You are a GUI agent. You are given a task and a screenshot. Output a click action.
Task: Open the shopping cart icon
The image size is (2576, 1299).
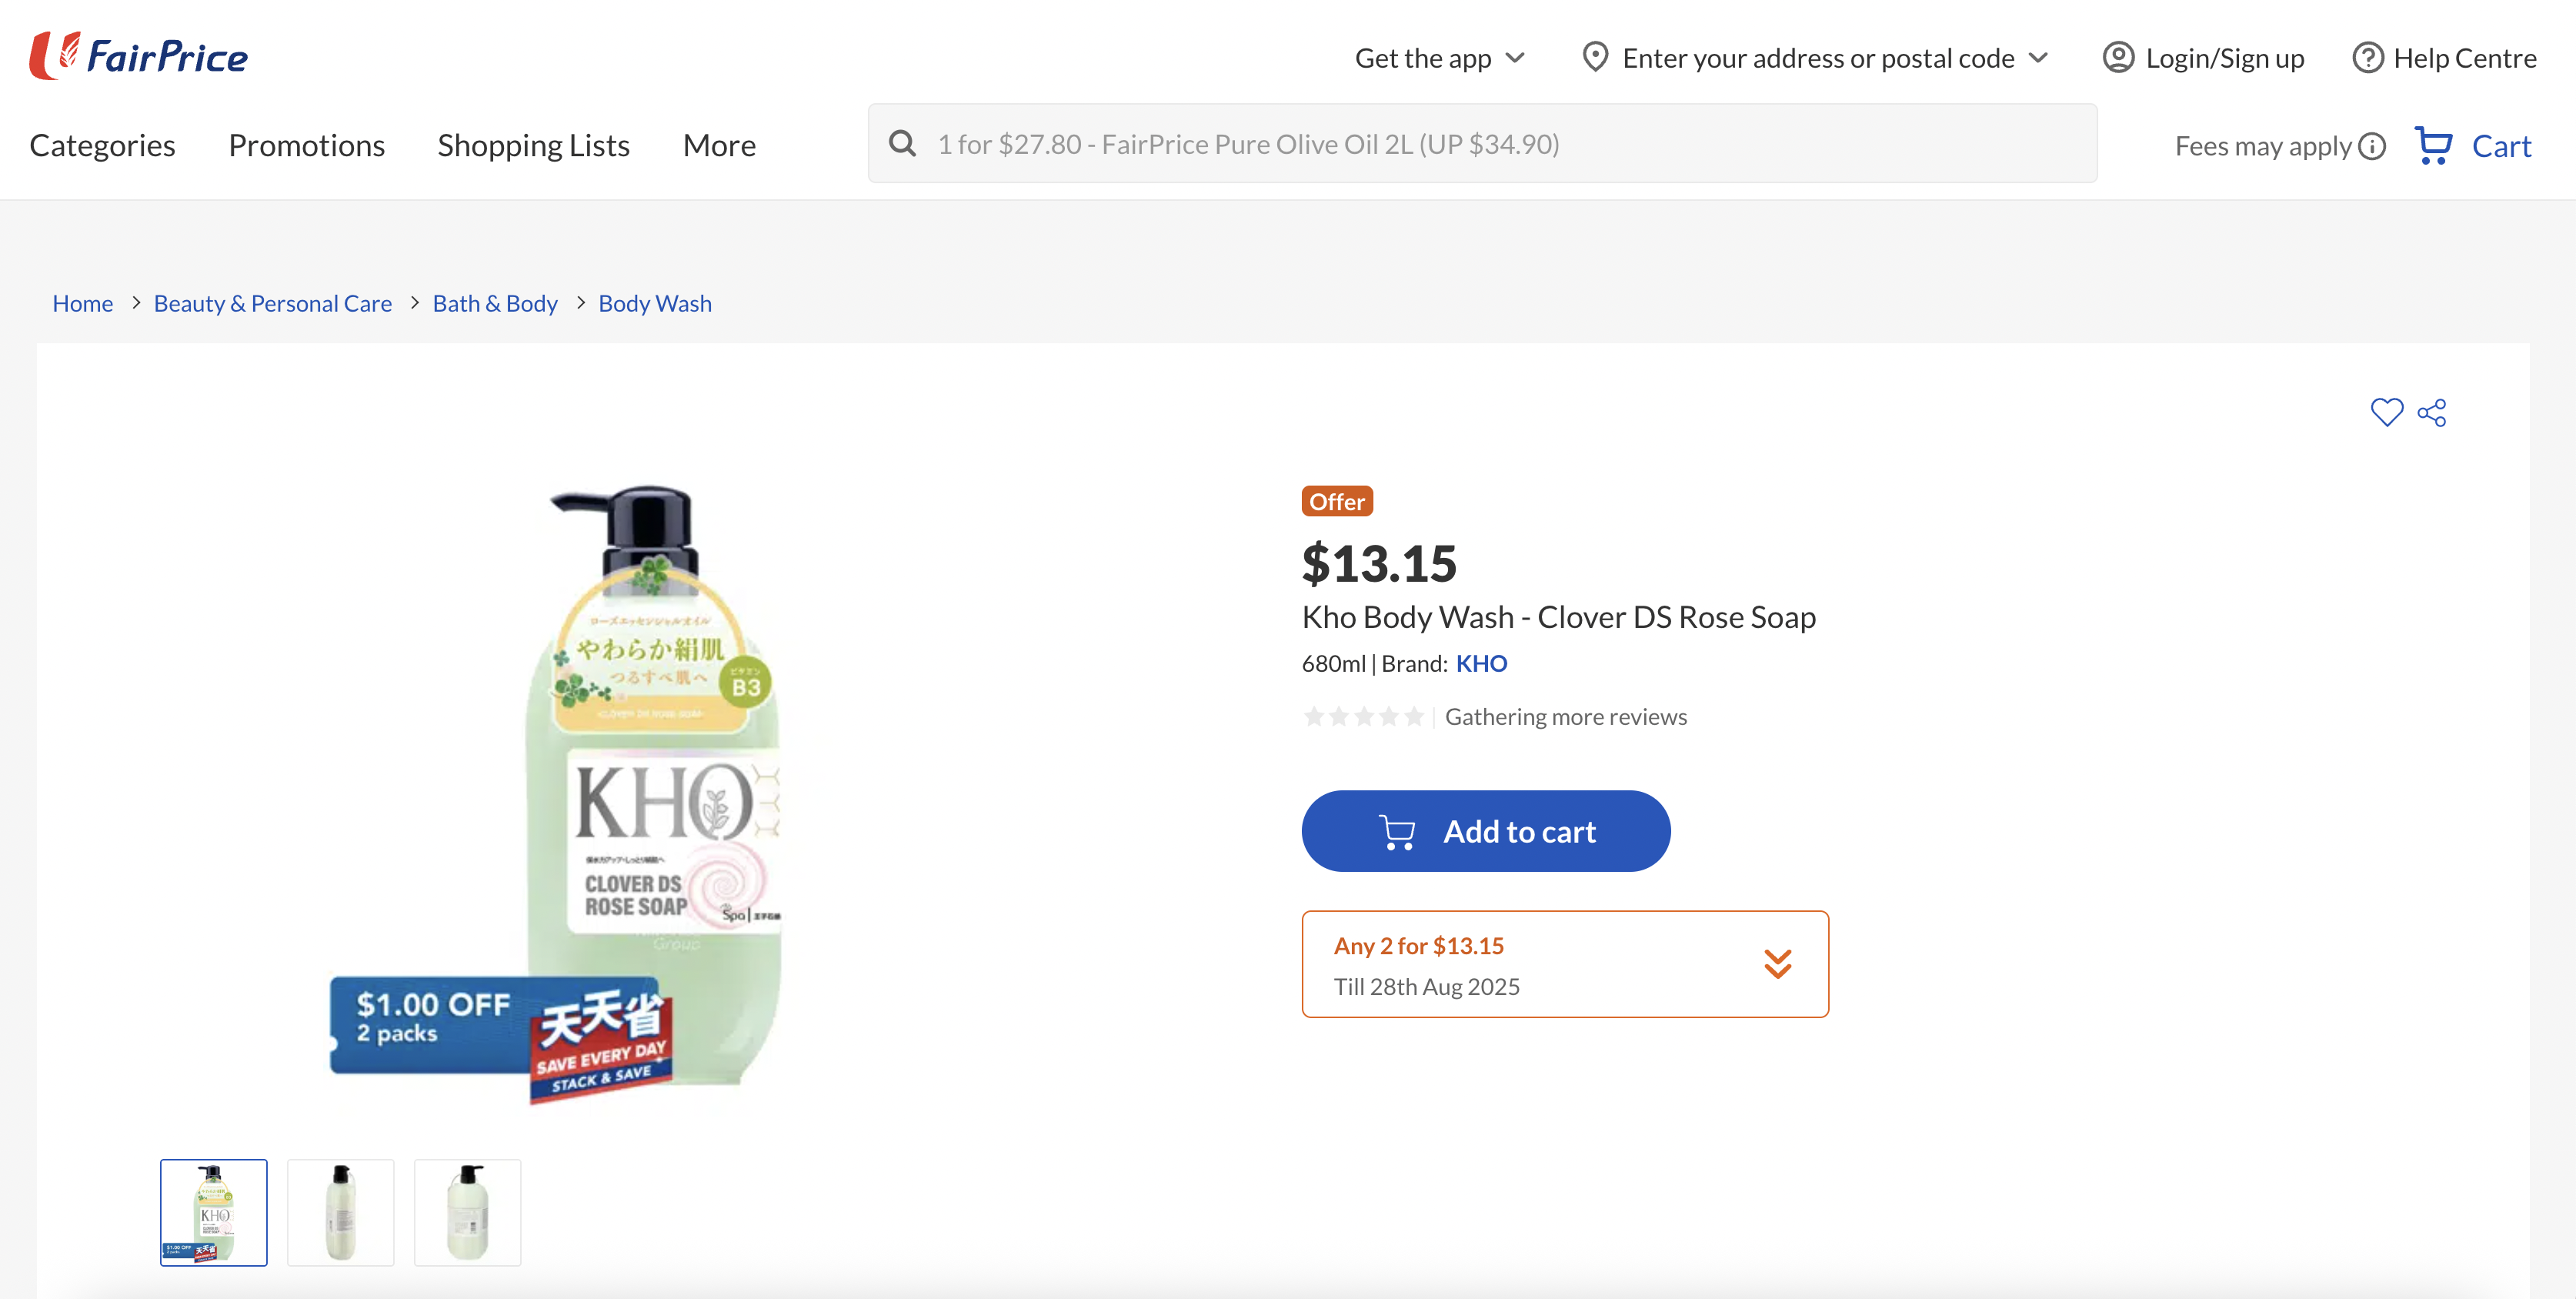(2434, 146)
